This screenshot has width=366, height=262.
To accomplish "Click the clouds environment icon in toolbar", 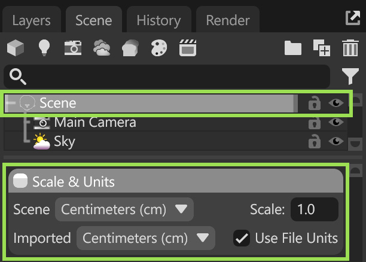I will 102,48.
